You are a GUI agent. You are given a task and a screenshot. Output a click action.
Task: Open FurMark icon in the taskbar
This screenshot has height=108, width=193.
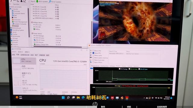(x=127, y=98)
